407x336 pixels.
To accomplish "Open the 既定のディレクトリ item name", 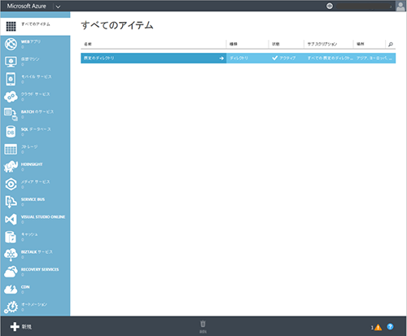I will (x=99, y=58).
